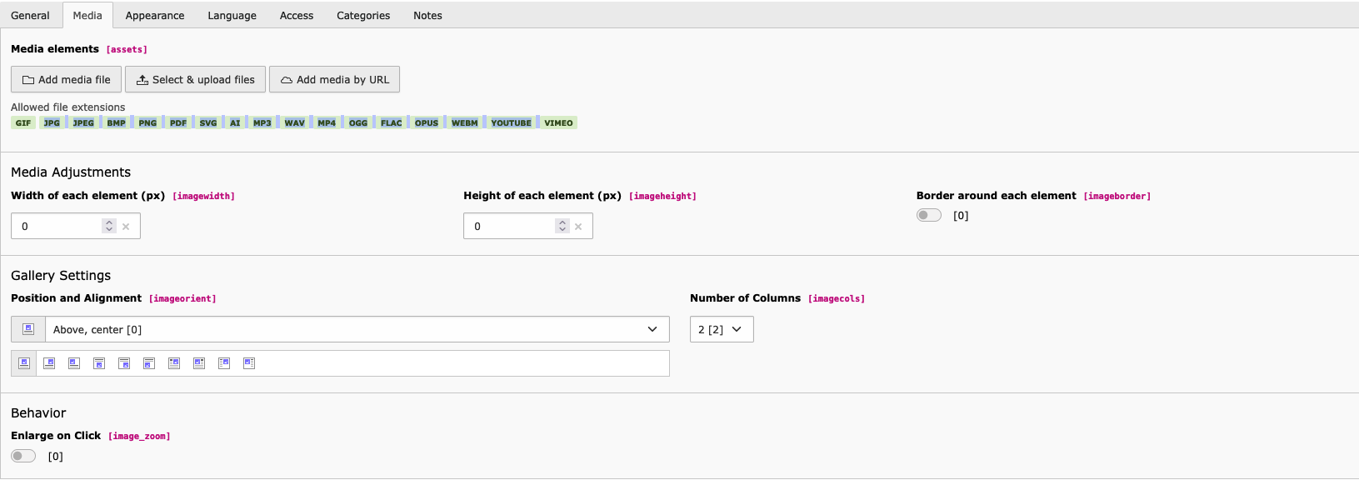1359x480 pixels.
Task: Select the 'In text, left' position icon
Action: coord(199,363)
